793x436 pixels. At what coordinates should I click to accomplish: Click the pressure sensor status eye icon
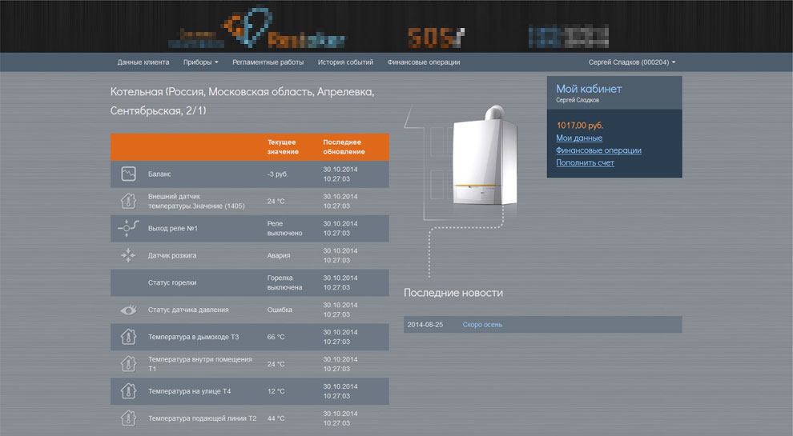[128, 310]
